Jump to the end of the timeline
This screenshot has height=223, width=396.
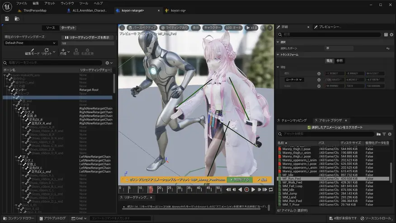[264, 190]
